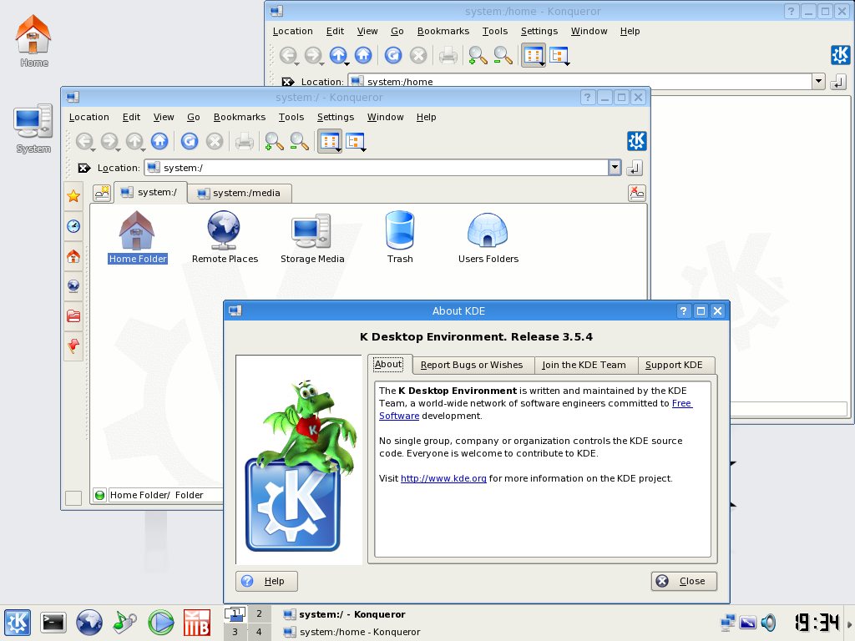
Task: Click Home button in system:/home Konqueror toolbar
Action: pyautogui.click(x=363, y=55)
